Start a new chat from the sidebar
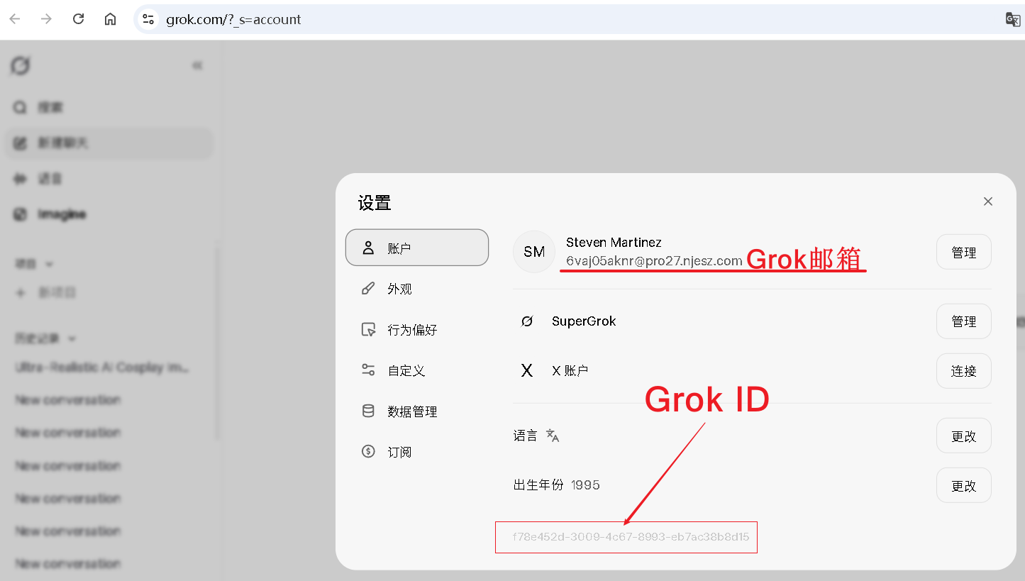Viewport: 1025px width, 581px height. coord(109,143)
